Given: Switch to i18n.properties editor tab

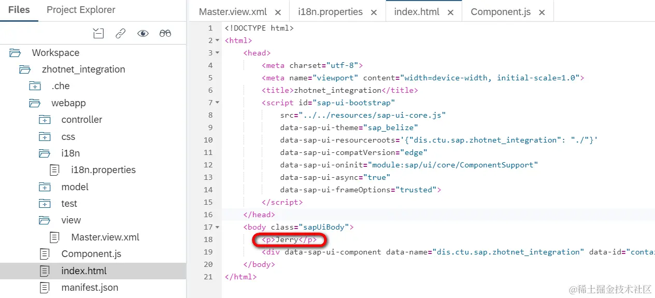Looking at the screenshot, I should pos(330,12).
